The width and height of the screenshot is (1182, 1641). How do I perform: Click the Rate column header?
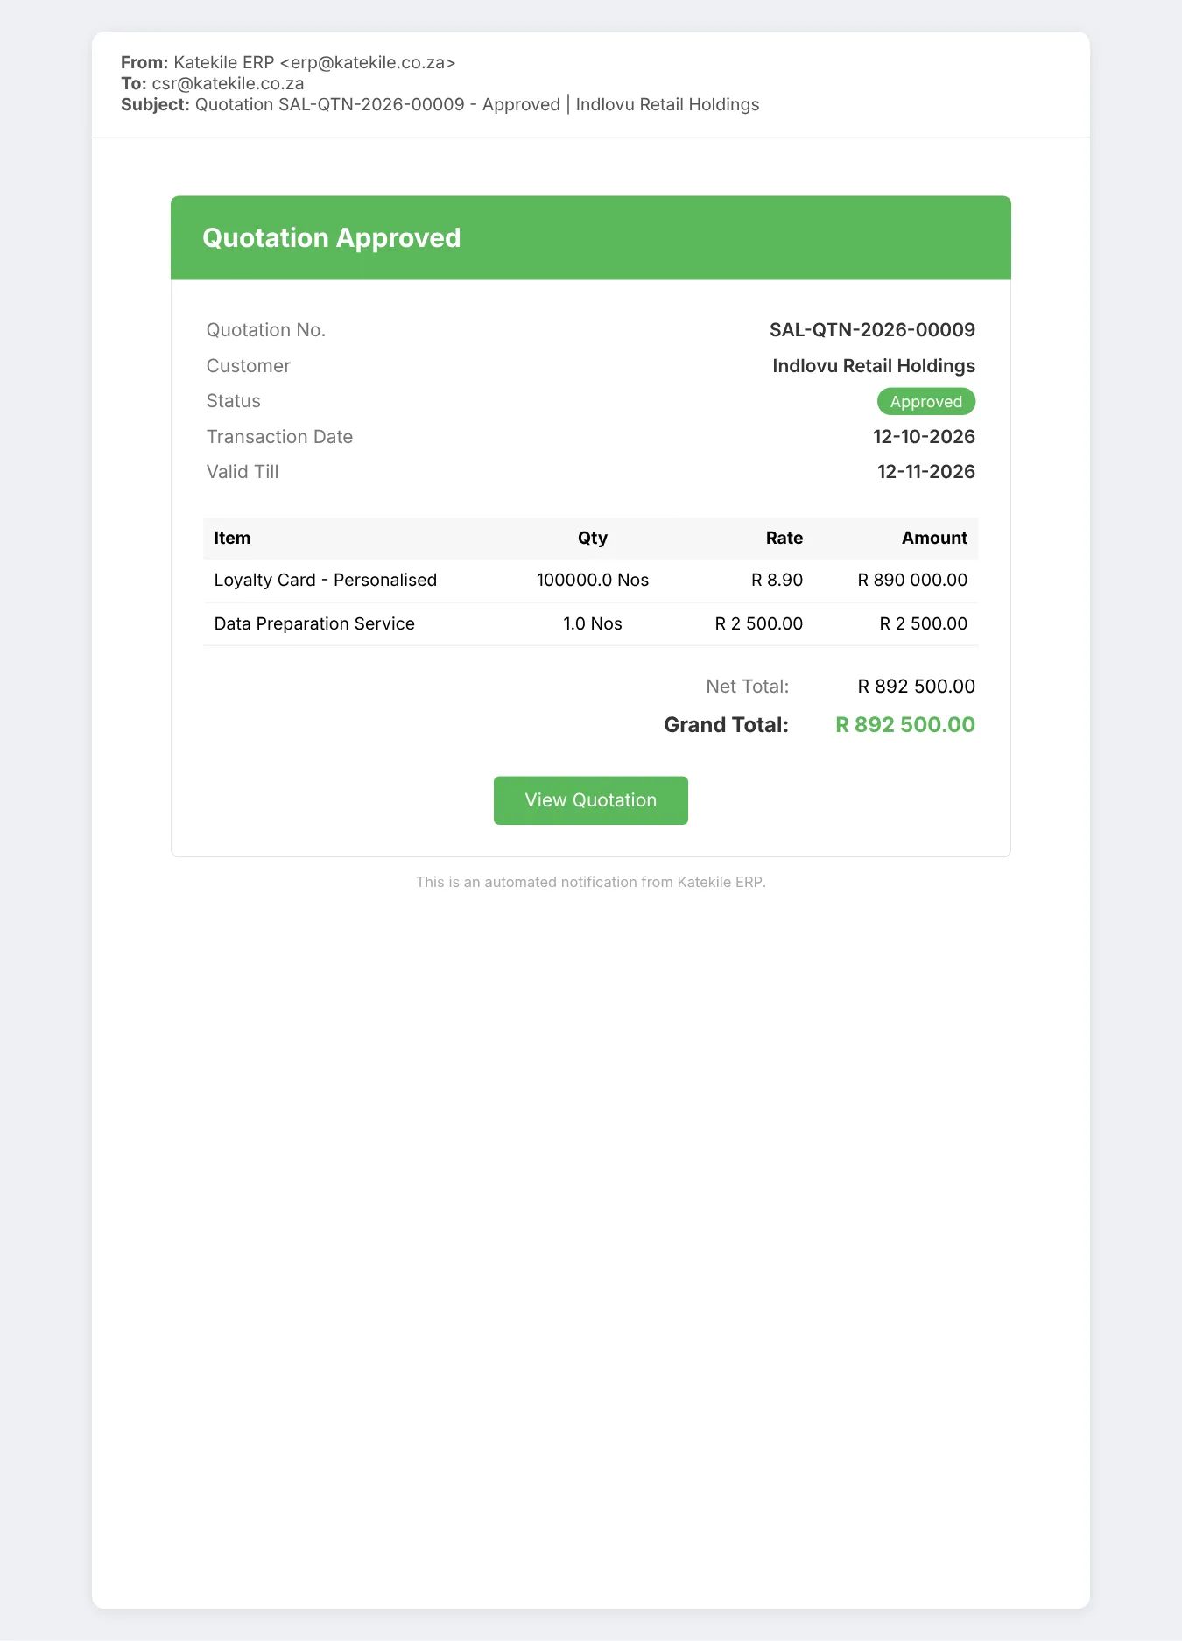tap(784, 538)
